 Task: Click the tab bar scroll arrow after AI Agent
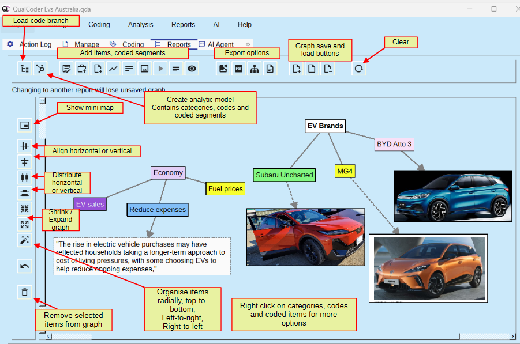(248, 44)
